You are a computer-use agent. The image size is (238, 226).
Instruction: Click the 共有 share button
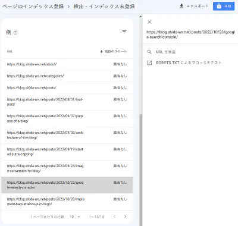click(224, 7)
